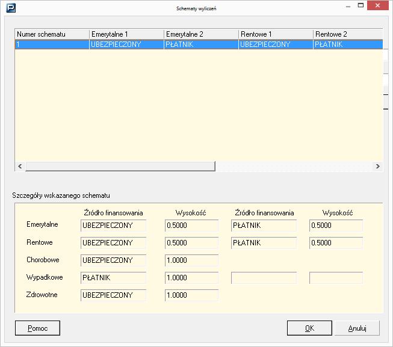Click Wypadkowe empty second funding source field

coord(264,278)
